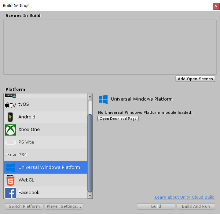Click the PS Vita console icon
Viewport: 220px width, 214px height.
(10, 142)
